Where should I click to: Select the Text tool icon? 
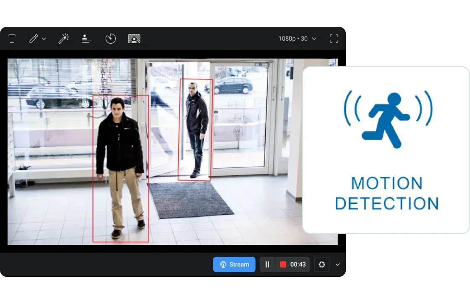point(12,39)
